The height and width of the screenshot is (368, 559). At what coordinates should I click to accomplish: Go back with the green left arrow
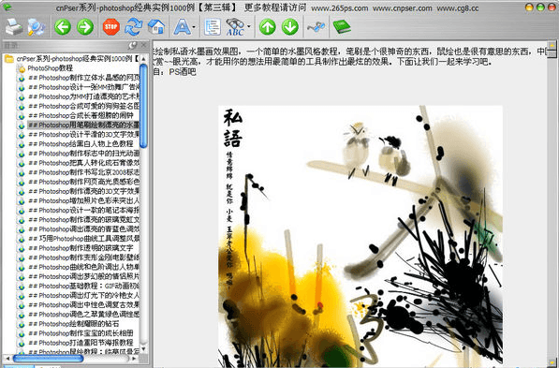pos(63,27)
